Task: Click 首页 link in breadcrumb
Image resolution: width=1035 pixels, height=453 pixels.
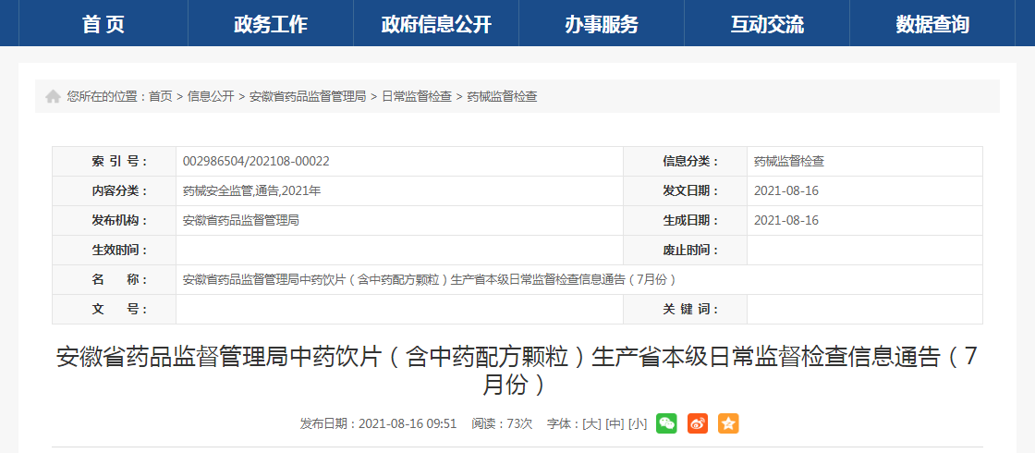Action: (x=160, y=96)
